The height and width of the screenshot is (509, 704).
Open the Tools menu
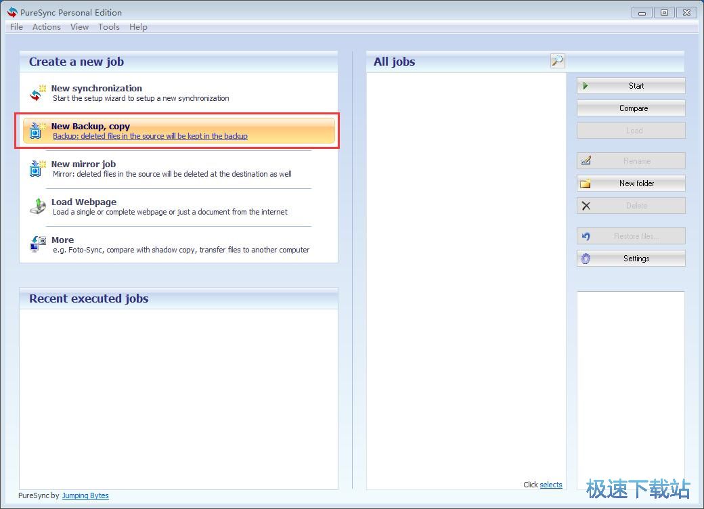pos(109,27)
